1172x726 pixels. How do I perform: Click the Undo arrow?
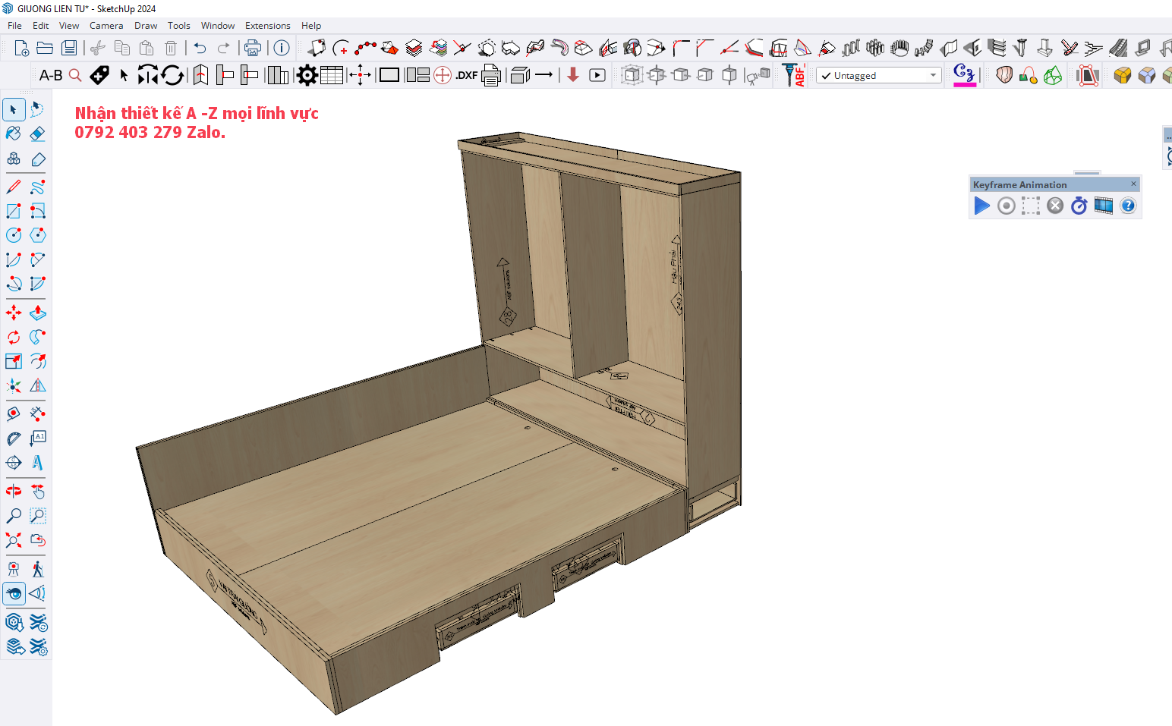(200, 49)
